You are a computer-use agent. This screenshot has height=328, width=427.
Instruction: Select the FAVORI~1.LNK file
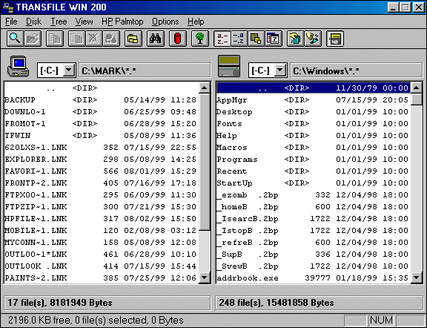click(101, 171)
